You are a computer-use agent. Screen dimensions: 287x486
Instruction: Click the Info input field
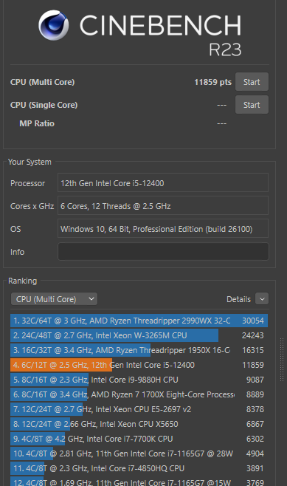click(x=163, y=252)
